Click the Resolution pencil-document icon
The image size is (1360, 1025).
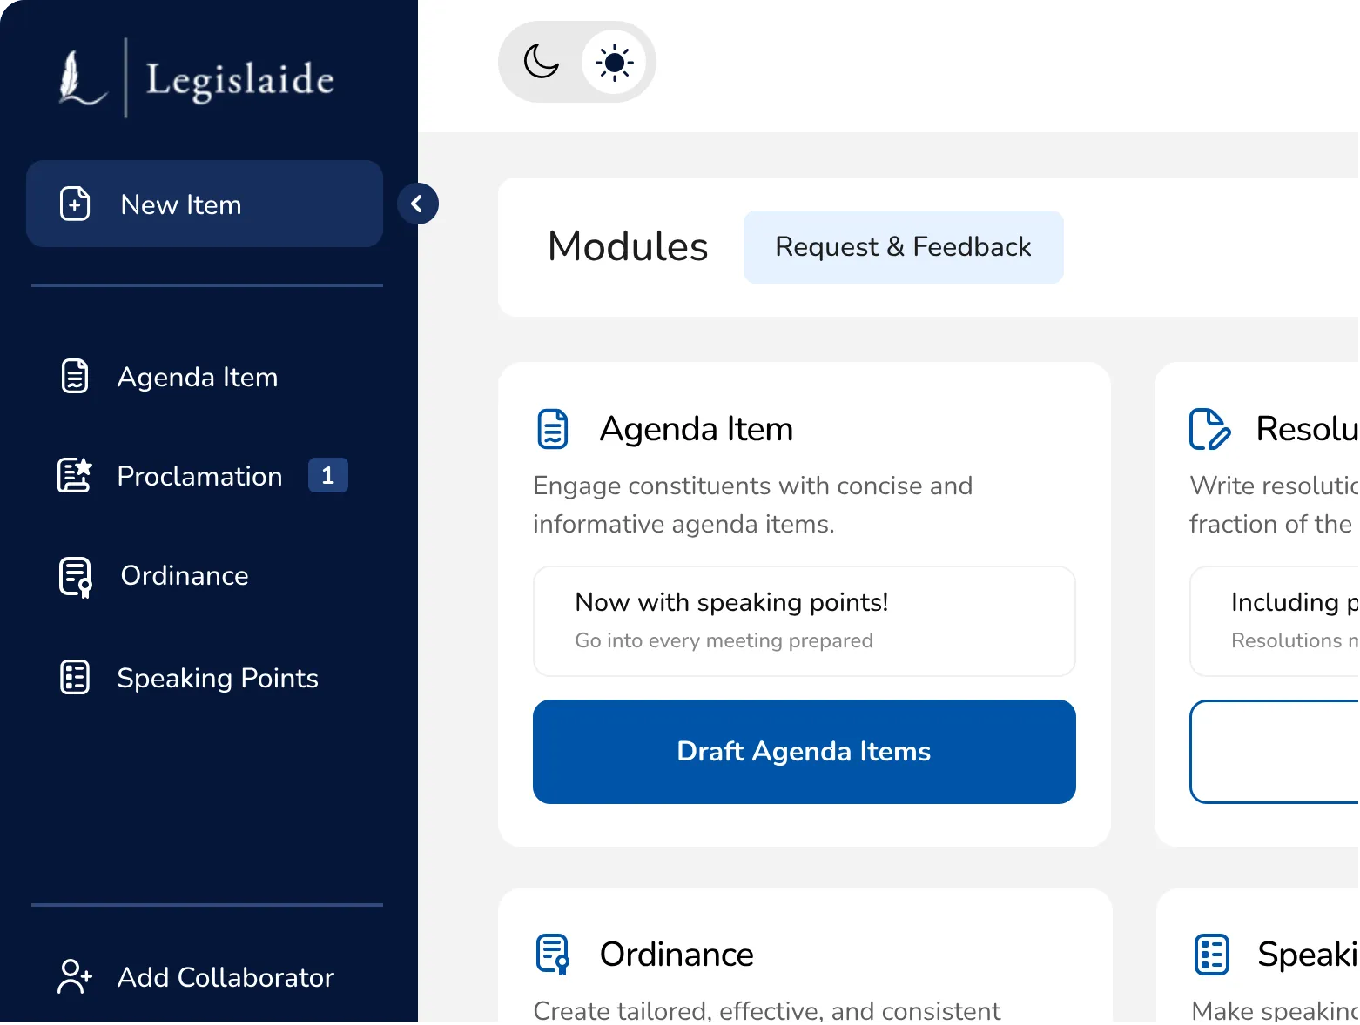coord(1210,428)
